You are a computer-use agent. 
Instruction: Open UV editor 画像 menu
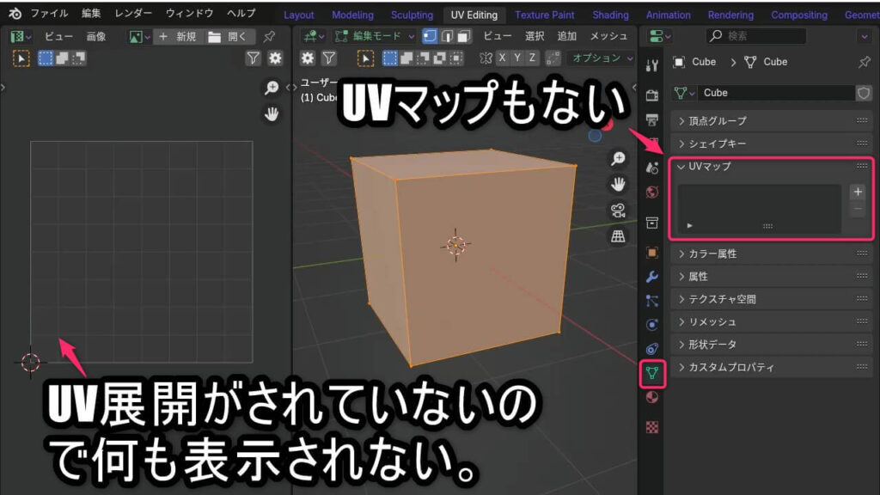pyautogui.click(x=96, y=36)
